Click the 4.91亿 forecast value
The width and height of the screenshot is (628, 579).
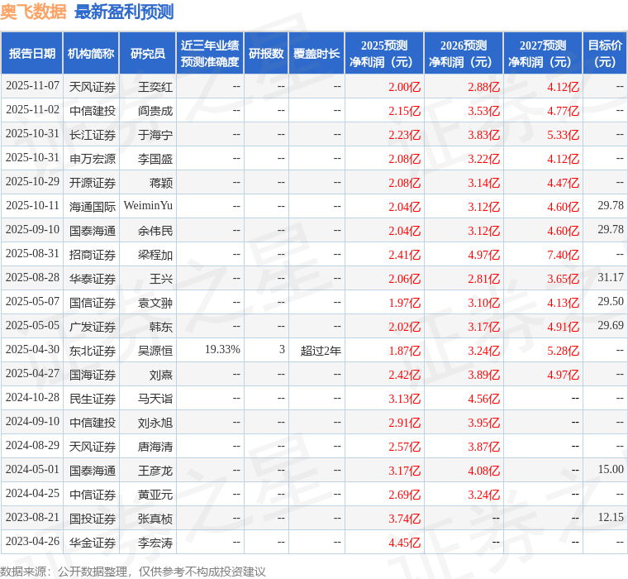pyautogui.click(x=563, y=327)
